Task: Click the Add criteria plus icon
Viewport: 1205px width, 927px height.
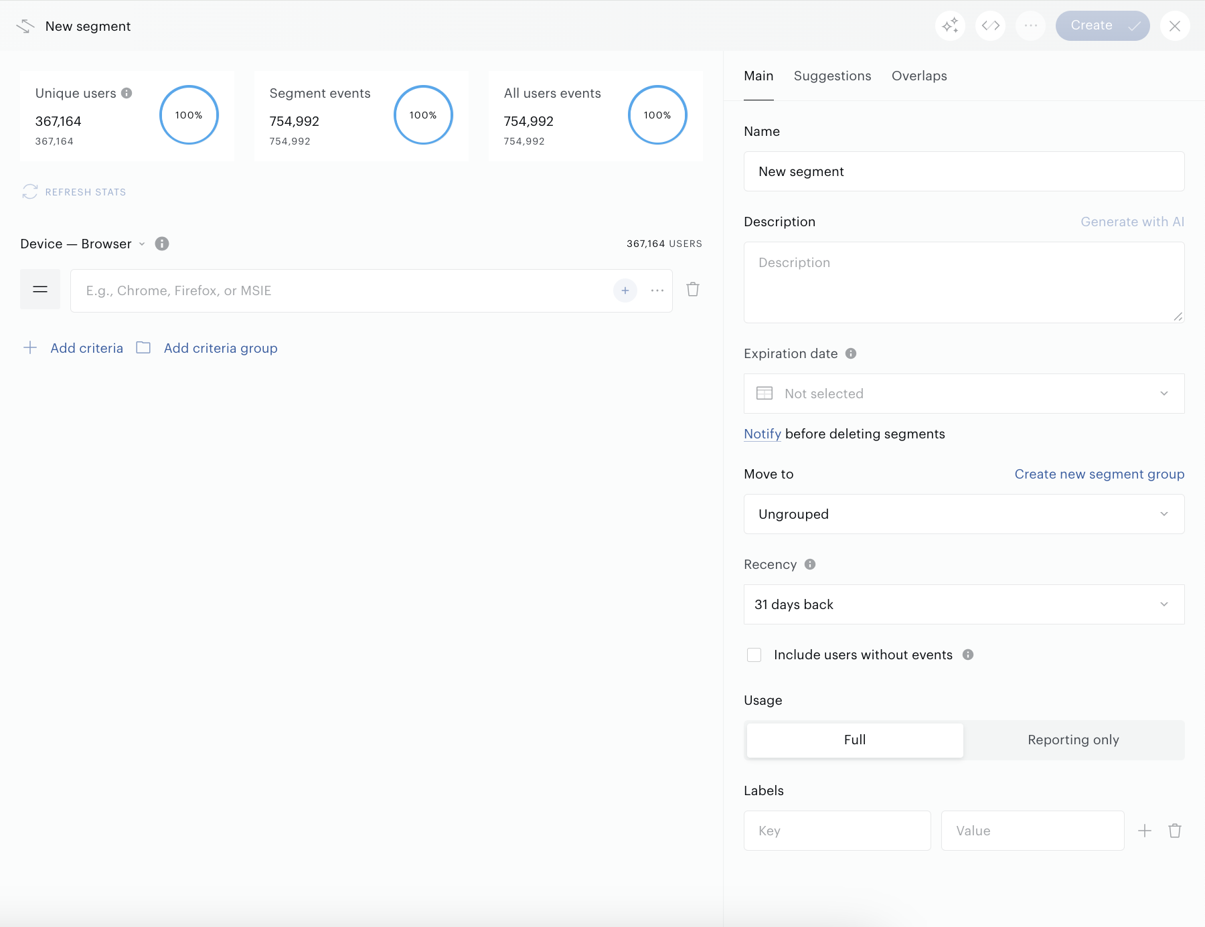Action: point(30,347)
